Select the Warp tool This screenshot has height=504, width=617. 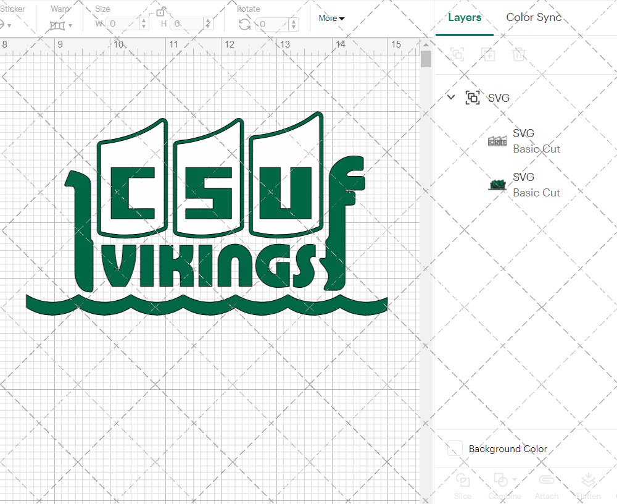[59, 25]
